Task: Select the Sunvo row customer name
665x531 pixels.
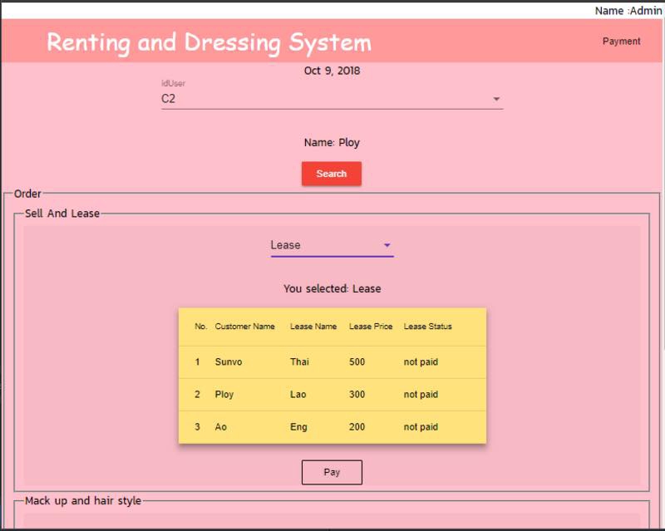Action: click(x=228, y=361)
